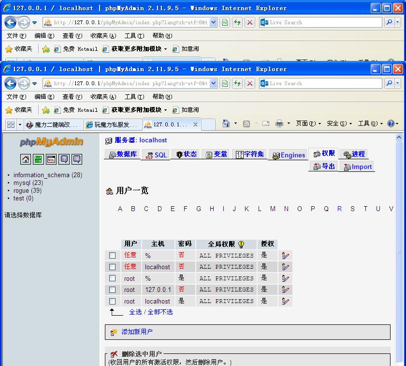Click Stop loading button in front window
This screenshot has width=406, height=366.
tap(249, 84)
